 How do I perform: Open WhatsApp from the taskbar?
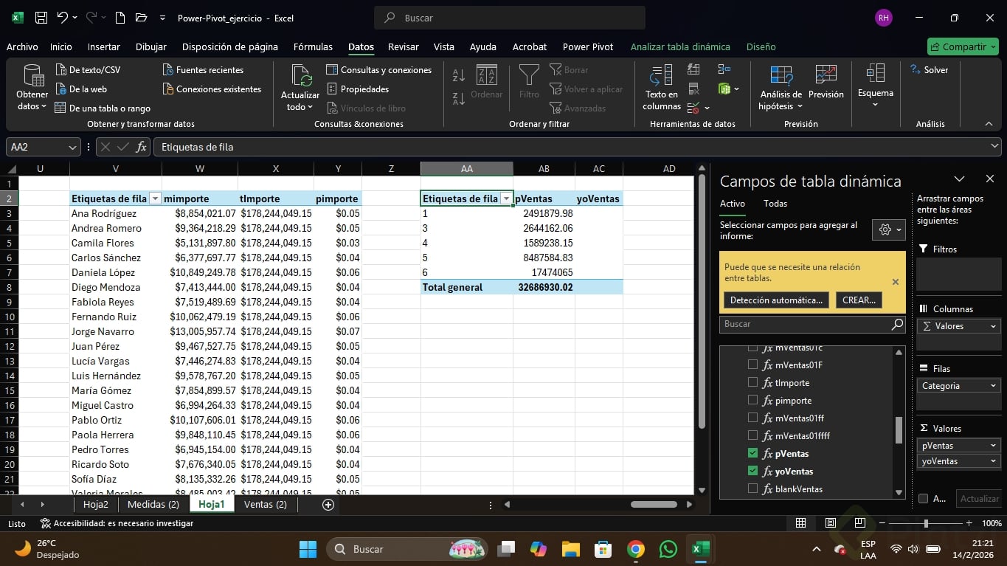point(668,549)
